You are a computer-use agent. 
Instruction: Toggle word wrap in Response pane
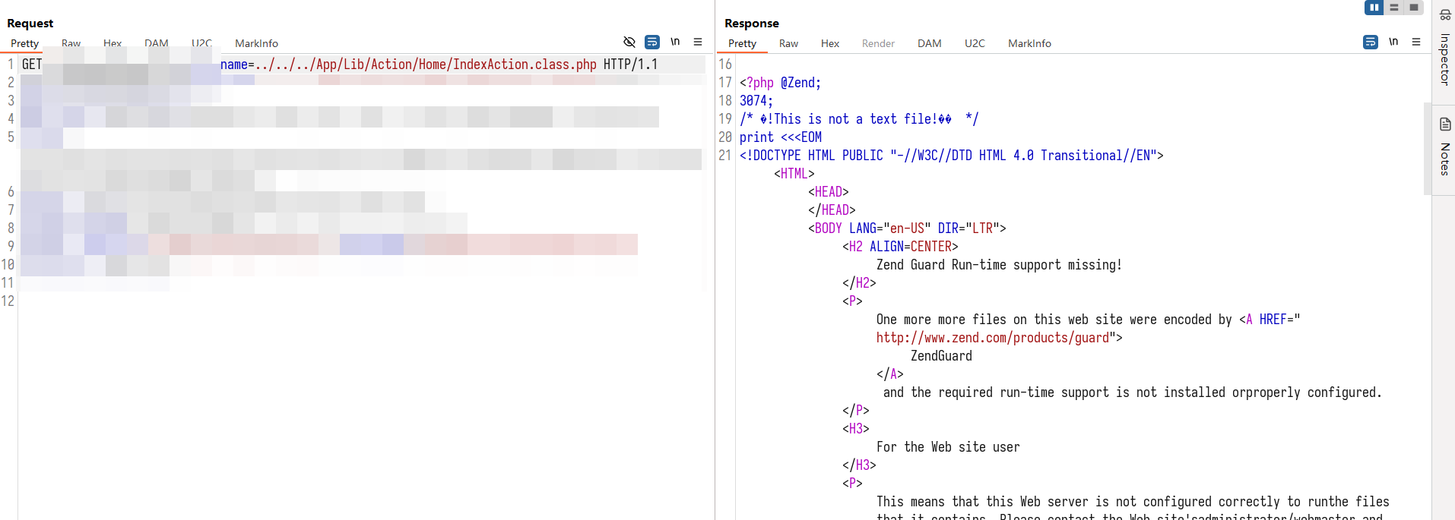click(x=1370, y=42)
